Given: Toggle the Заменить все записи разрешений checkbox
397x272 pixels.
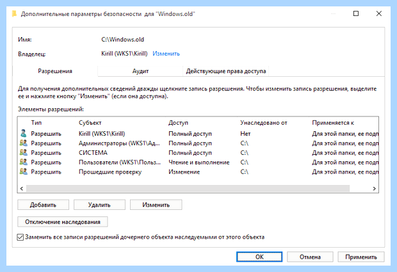Looking at the screenshot, I should 20,237.
